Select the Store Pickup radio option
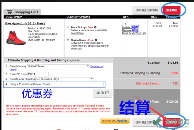 click(x=68, y=27)
